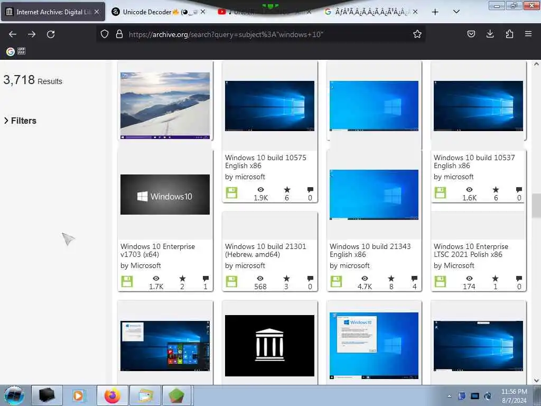Image resolution: width=541 pixels, height=406 pixels.
Task: Open Windows 10 build 10537 English x86
Action: click(474, 162)
